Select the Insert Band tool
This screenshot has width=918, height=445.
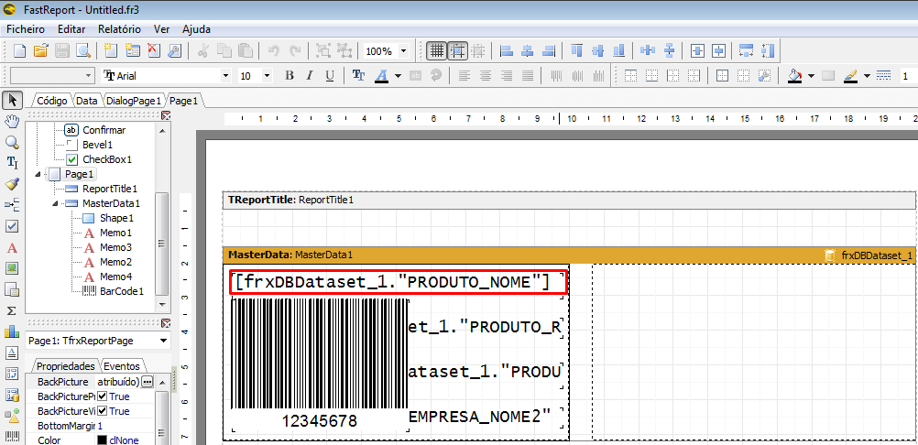[12, 205]
